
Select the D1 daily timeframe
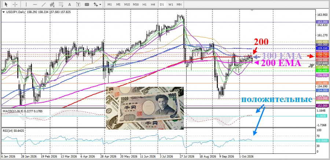(162, 4)
